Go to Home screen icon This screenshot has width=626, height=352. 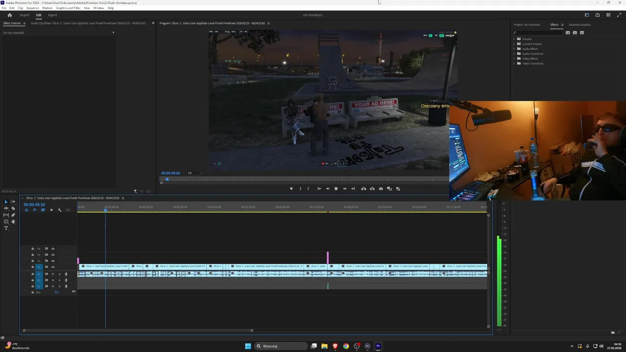9,15
